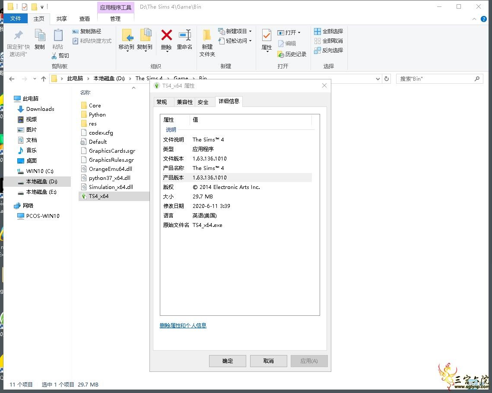Open the Quick Access Toolbar customize dropdown

click(42, 6)
